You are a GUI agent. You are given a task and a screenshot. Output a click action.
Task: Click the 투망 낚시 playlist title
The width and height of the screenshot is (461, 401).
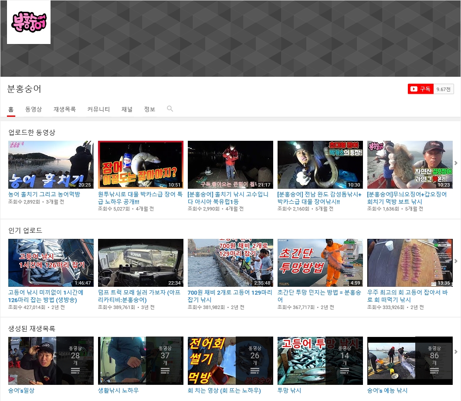[x=289, y=391]
